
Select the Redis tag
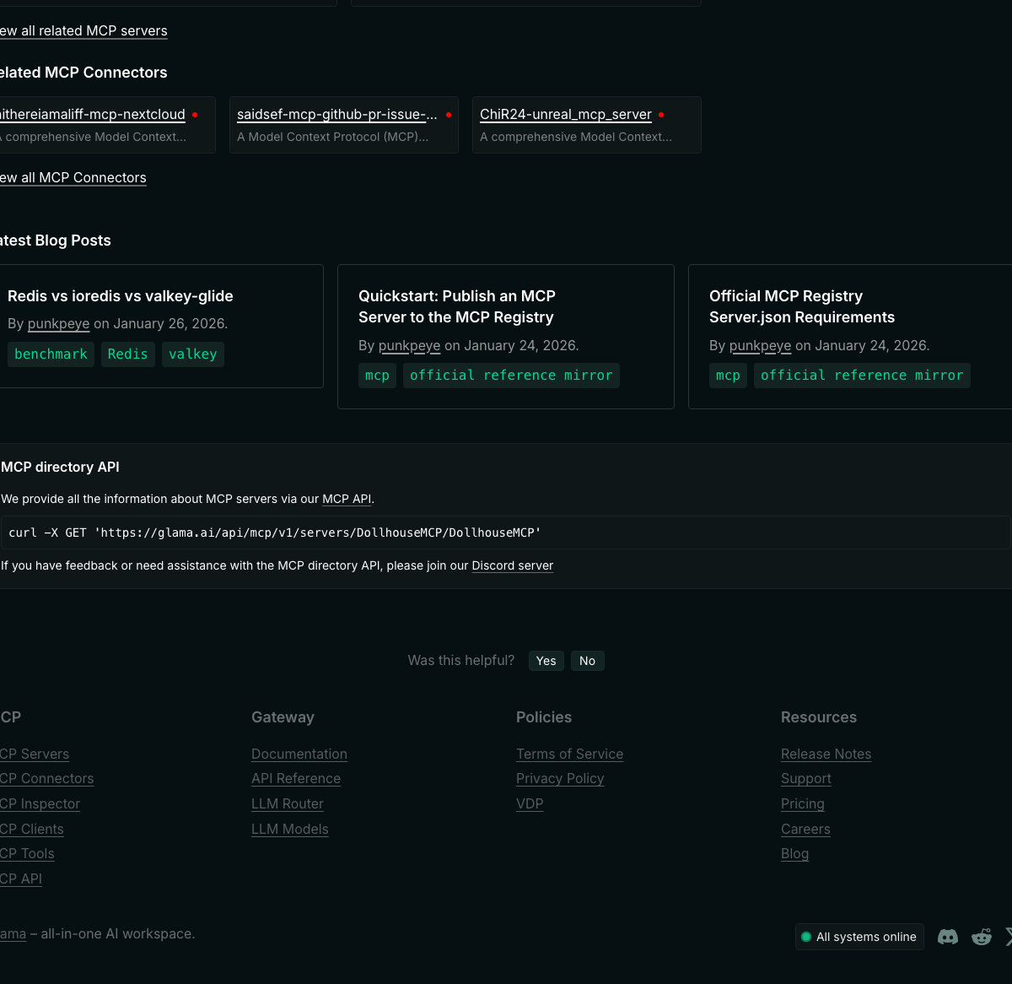point(127,354)
